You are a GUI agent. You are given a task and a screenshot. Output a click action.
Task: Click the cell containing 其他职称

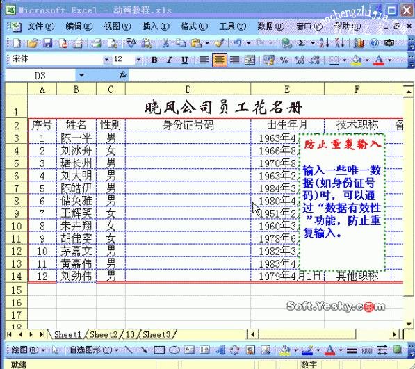357,276
